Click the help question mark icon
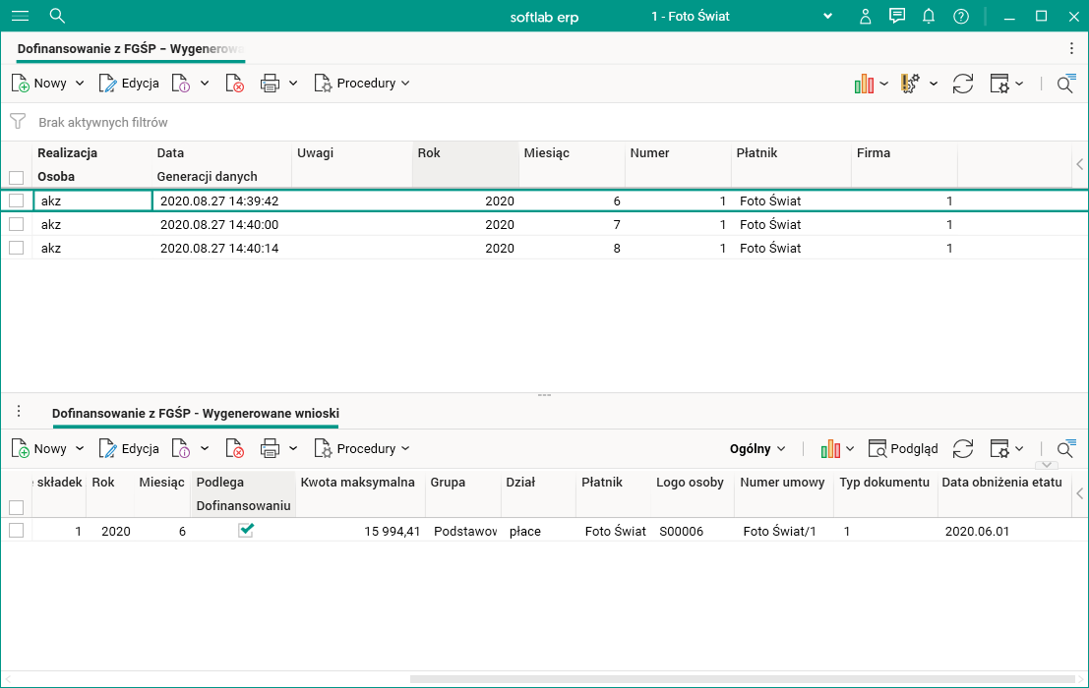Viewport: 1089px width, 688px height. tap(961, 16)
